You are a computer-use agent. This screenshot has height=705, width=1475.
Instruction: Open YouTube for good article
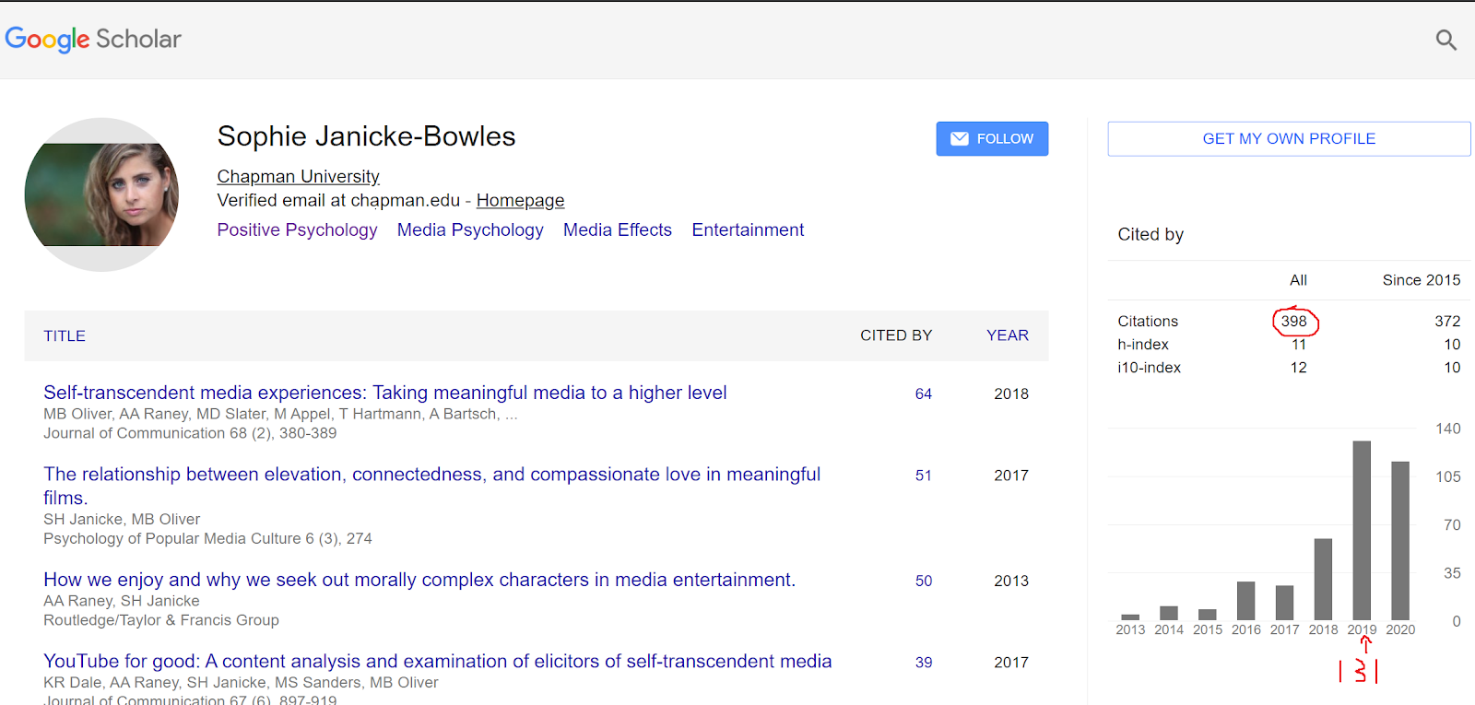(437, 662)
